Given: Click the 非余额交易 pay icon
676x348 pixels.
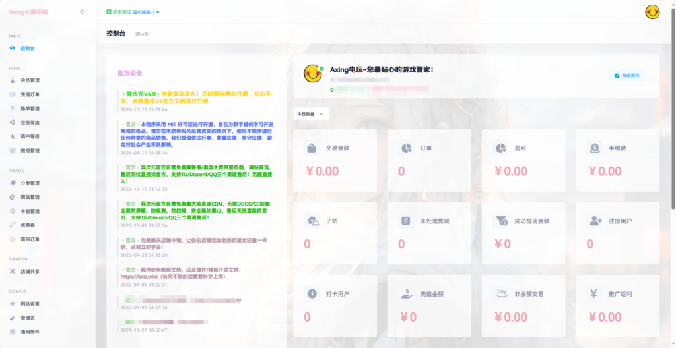Looking at the screenshot, I should pyautogui.click(x=500, y=294).
